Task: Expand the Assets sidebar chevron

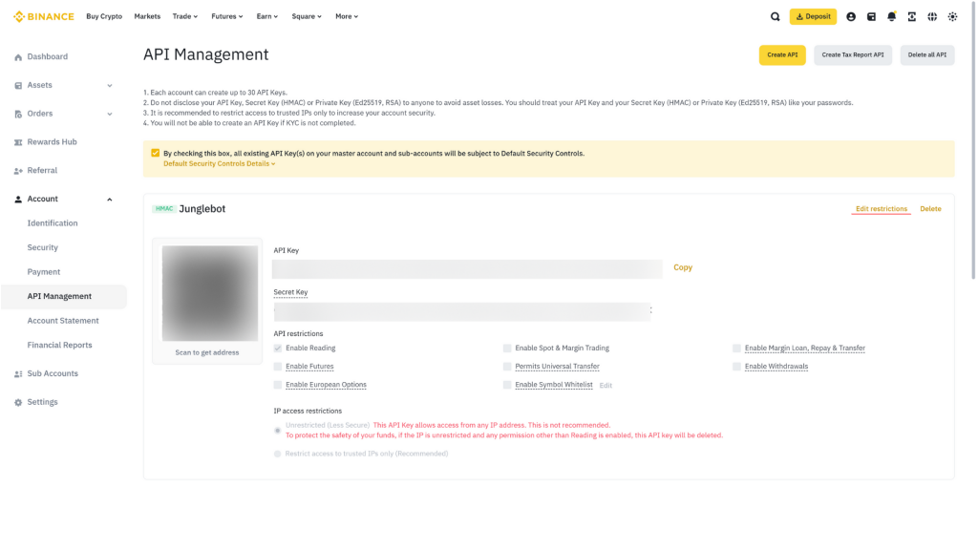Action: click(110, 85)
